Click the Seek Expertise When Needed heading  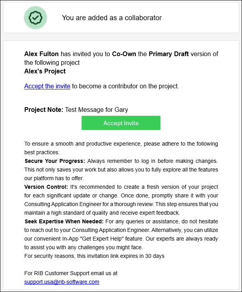[64, 221]
